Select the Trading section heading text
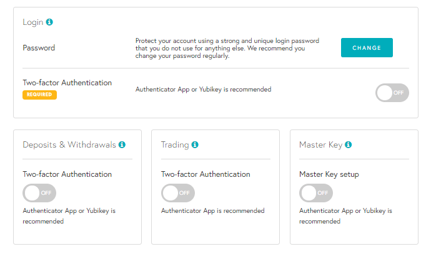The width and height of the screenshot is (426, 254). point(175,145)
